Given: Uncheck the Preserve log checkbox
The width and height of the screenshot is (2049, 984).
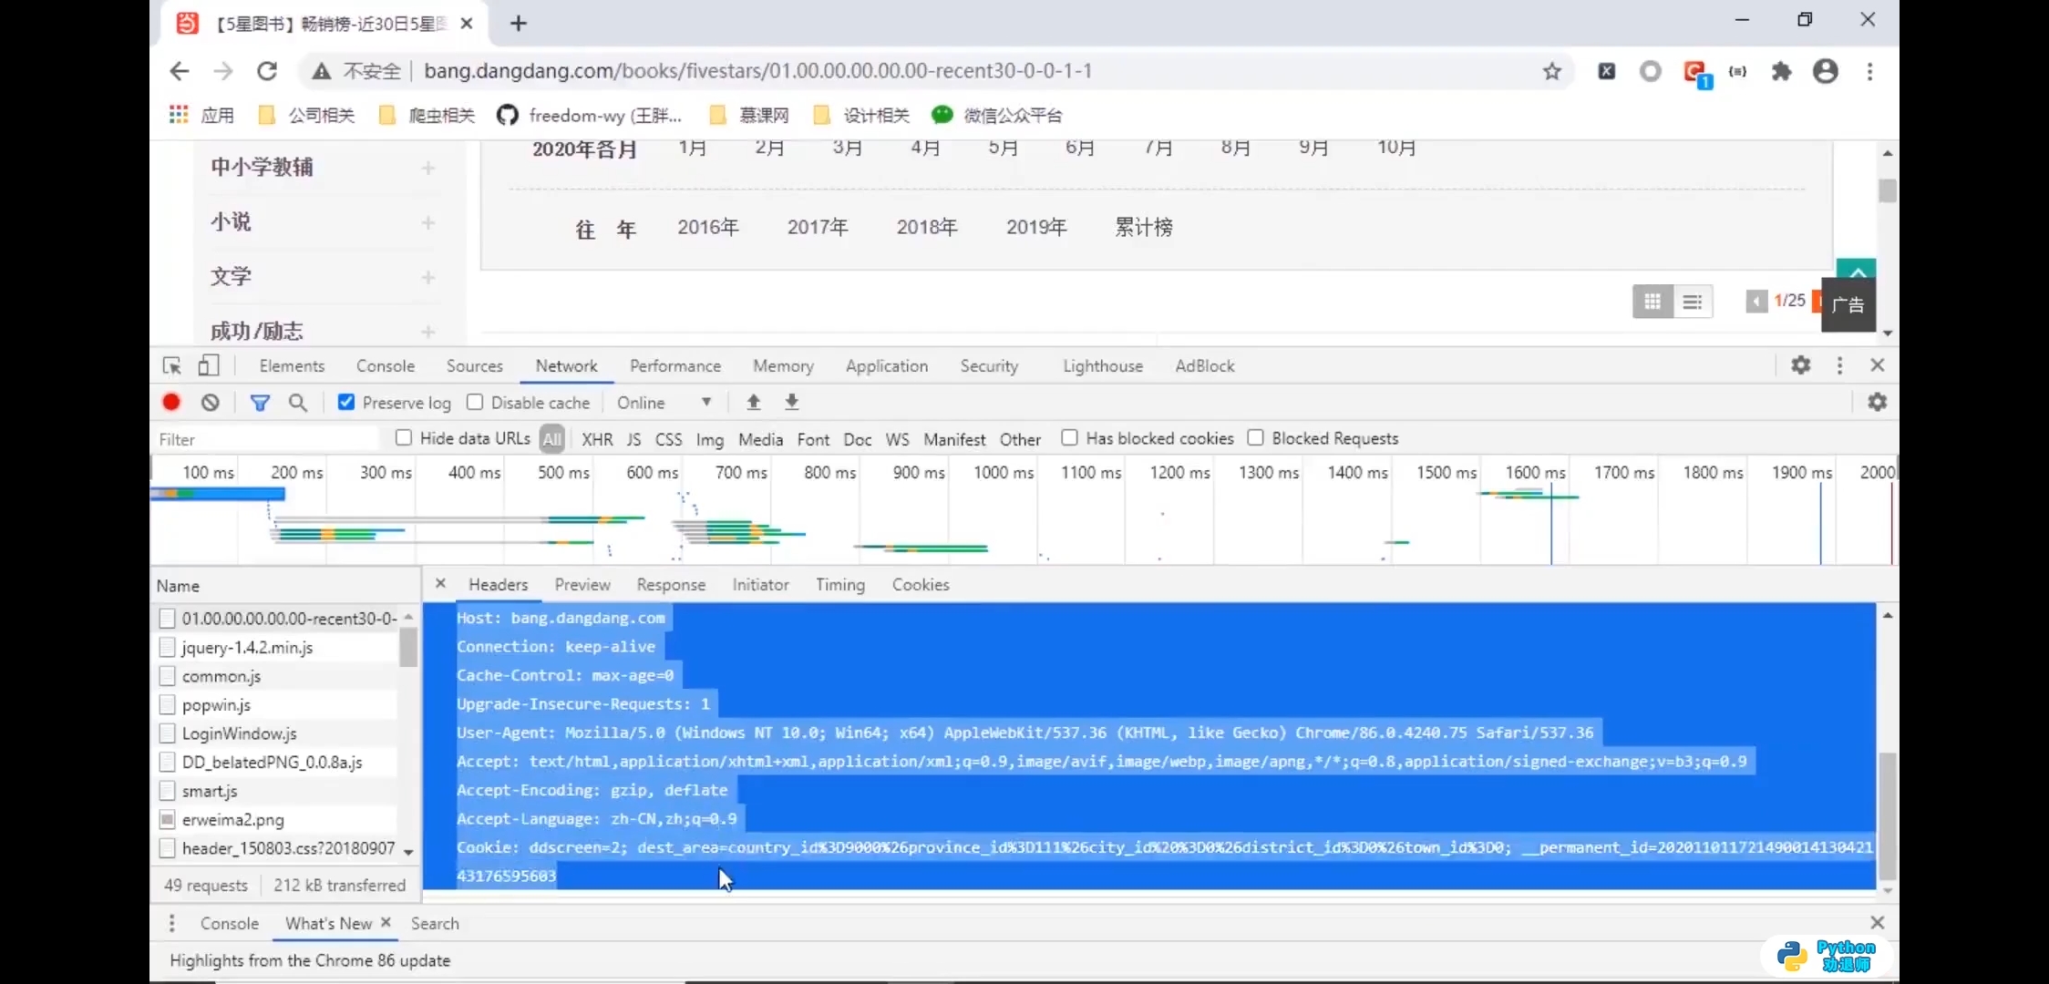Looking at the screenshot, I should click(x=346, y=402).
